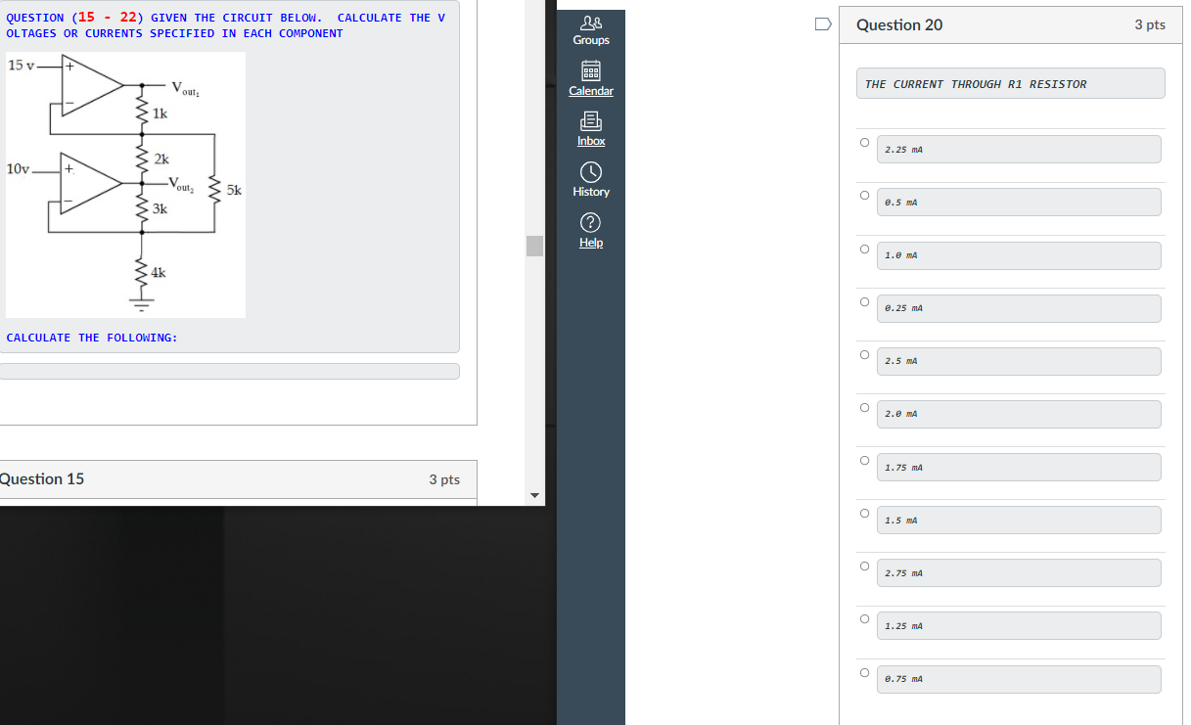This screenshot has height=725, width=1191.
Task: Click the op-amp circuit diagram image
Action: [125, 185]
